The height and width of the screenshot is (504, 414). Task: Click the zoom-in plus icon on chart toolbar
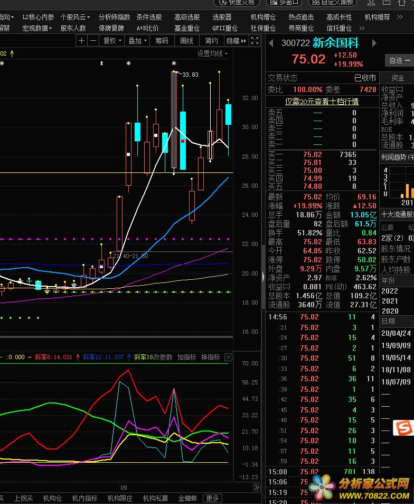(x=81, y=41)
